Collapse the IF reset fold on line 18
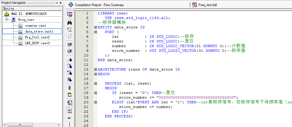The height and width of the screenshot is (127, 292). point(96,93)
